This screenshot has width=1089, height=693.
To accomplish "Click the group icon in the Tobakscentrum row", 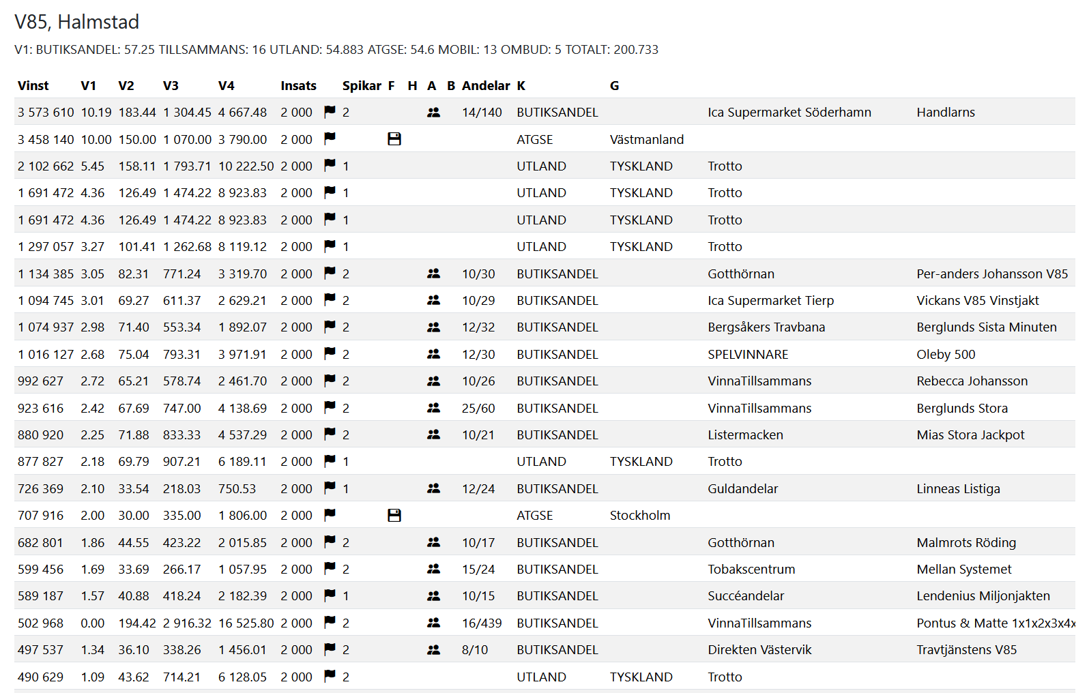I will pyautogui.click(x=433, y=569).
